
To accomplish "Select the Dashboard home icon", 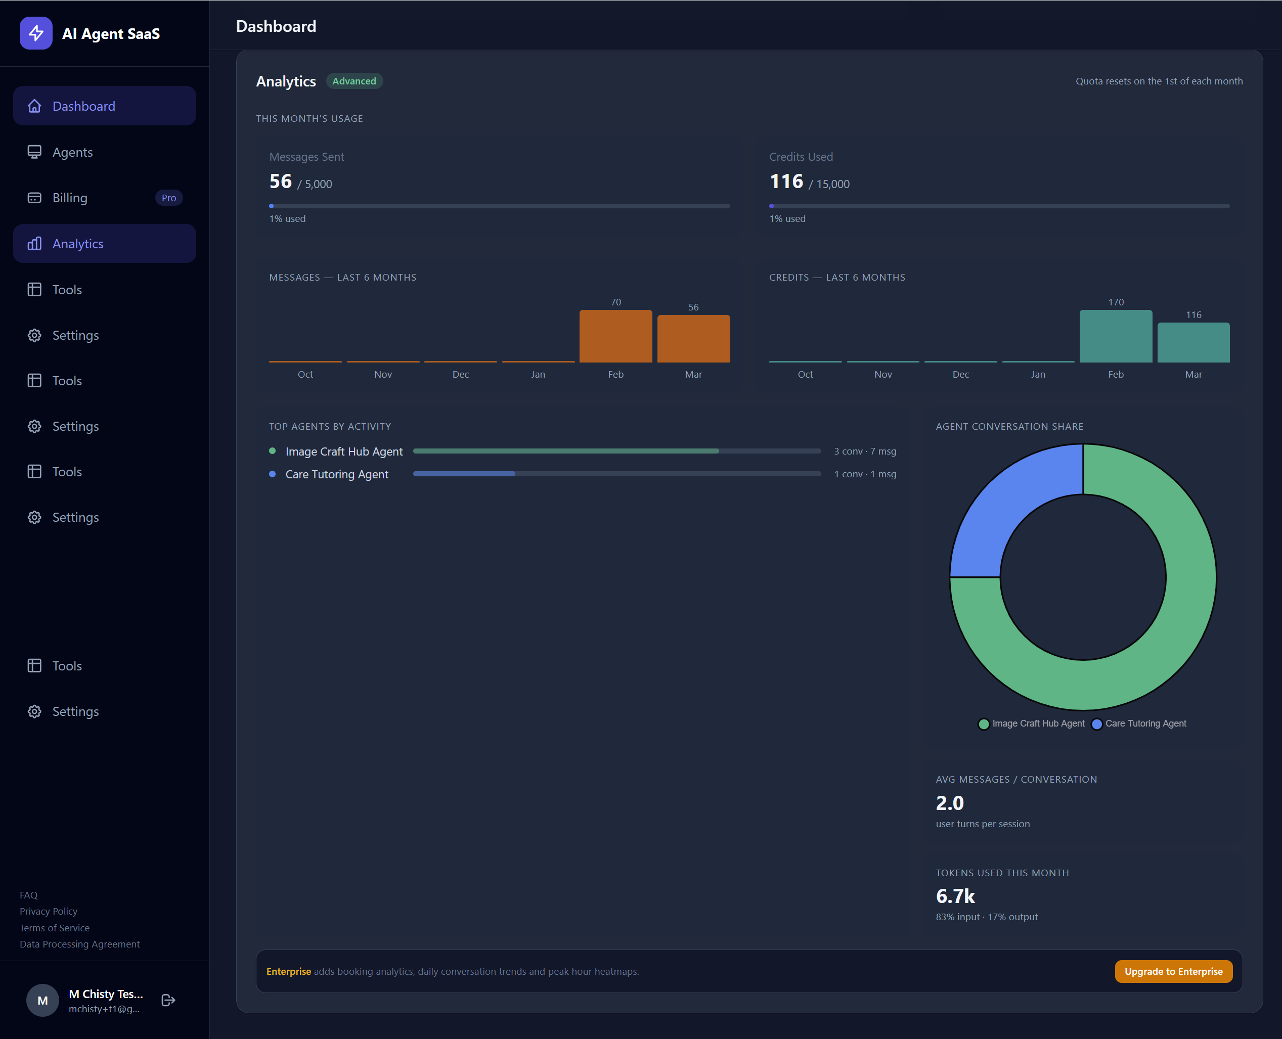I will pos(34,106).
